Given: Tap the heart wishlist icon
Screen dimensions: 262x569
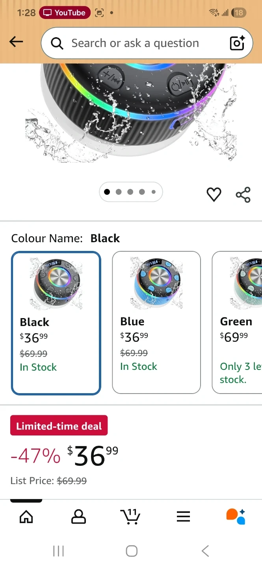Looking at the screenshot, I should [214, 194].
